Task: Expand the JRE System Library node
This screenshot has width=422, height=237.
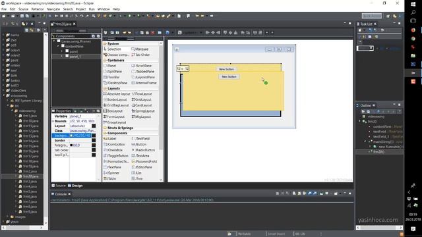Action: (x=8, y=101)
